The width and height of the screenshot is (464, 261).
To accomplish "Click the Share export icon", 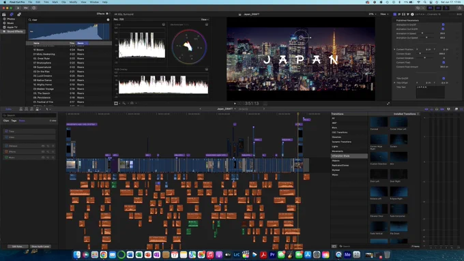I will (x=459, y=8).
